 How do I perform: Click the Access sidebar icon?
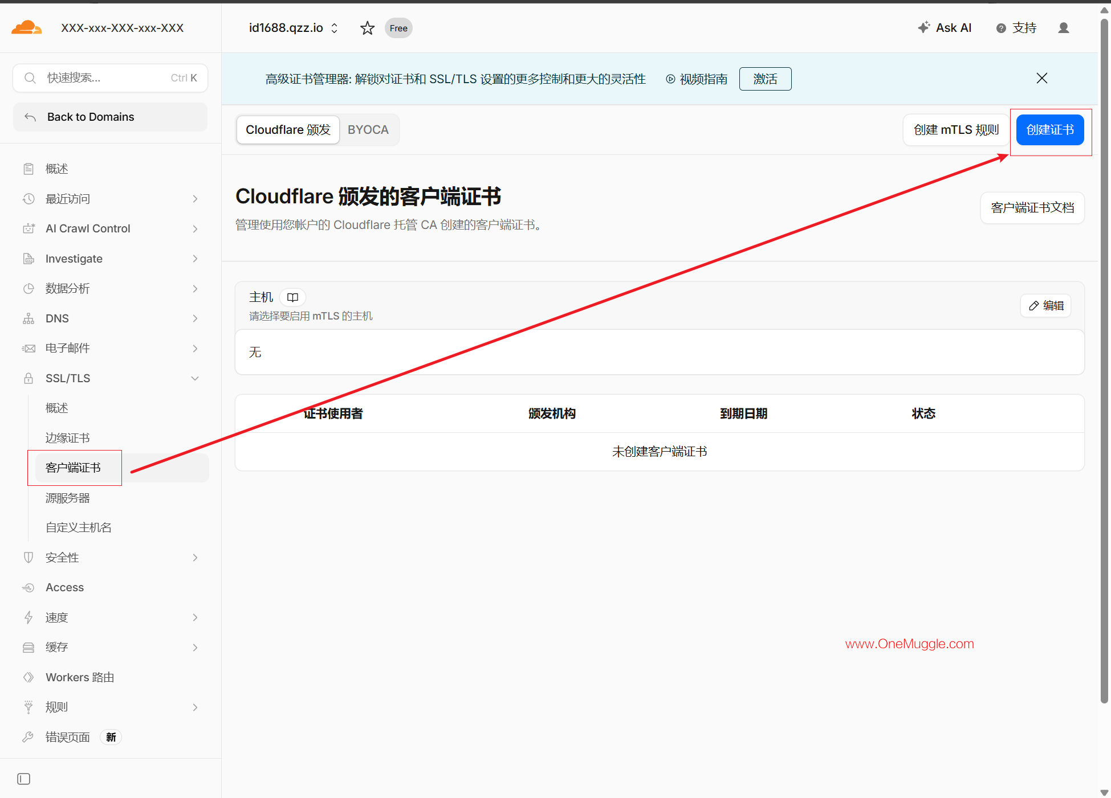(29, 588)
